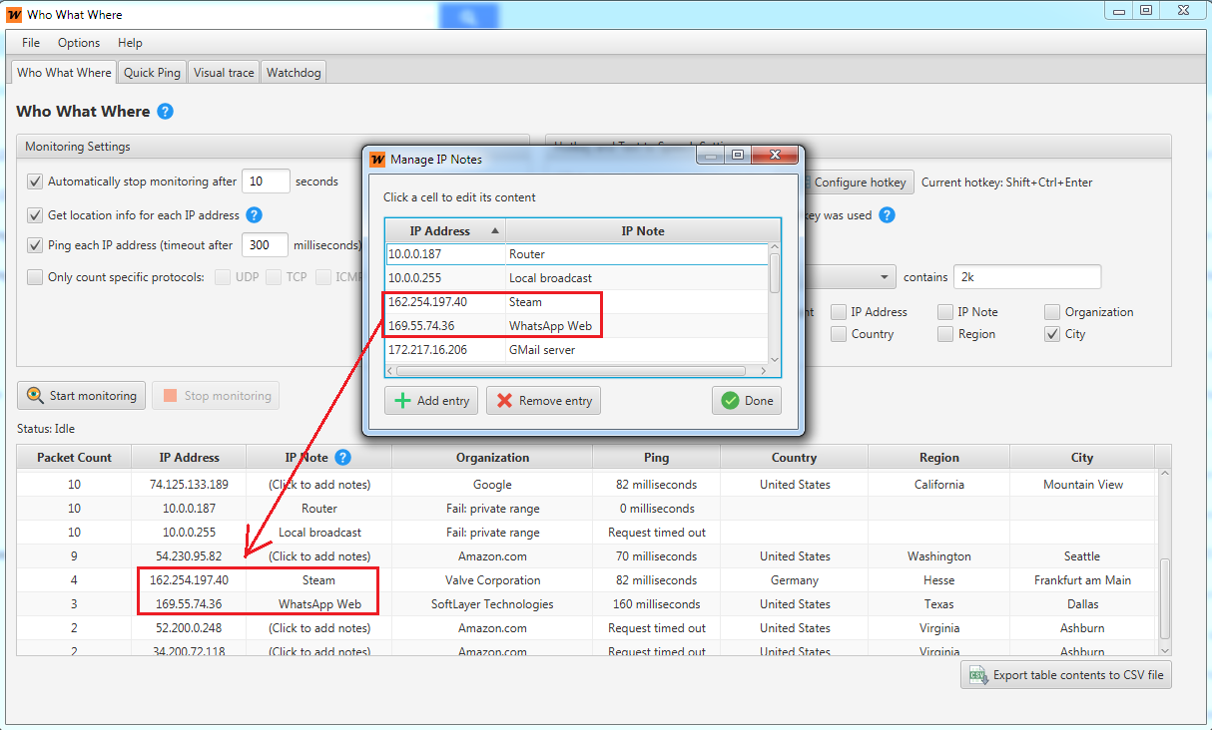1212x730 pixels.
Task: Uncheck the City search filter checkbox
Action: pyautogui.click(x=1052, y=334)
